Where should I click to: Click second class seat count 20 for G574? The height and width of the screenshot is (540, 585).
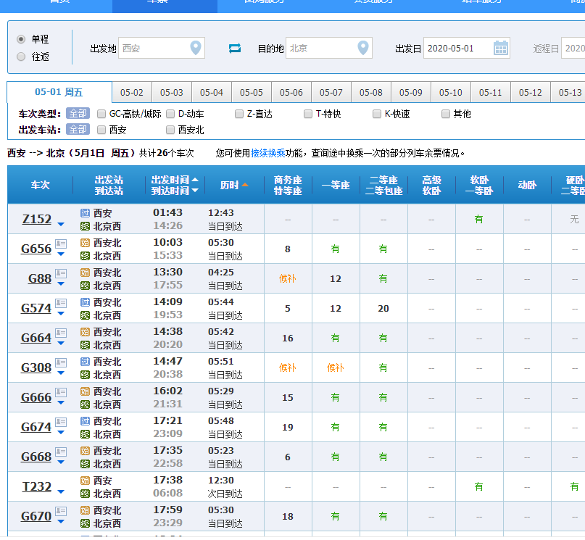coord(383,308)
